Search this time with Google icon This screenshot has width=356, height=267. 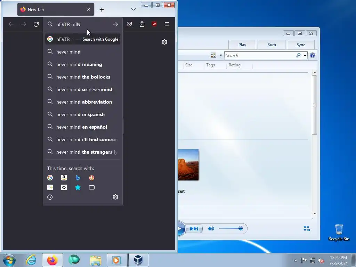[50, 178]
